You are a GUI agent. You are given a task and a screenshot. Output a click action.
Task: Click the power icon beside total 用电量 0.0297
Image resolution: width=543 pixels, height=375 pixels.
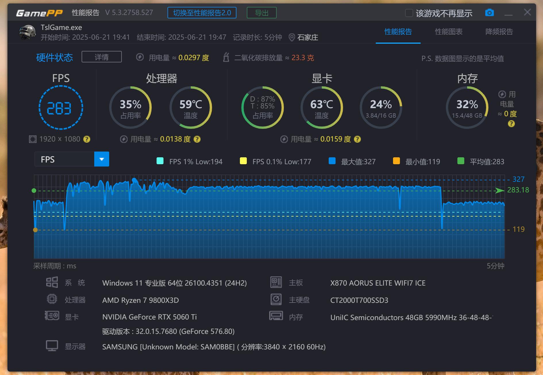[140, 57]
